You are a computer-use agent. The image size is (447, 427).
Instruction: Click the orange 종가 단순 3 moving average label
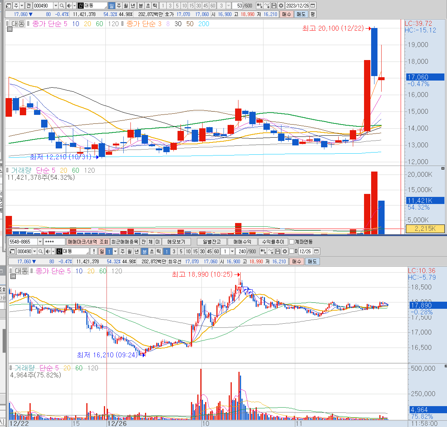(x=144, y=24)
